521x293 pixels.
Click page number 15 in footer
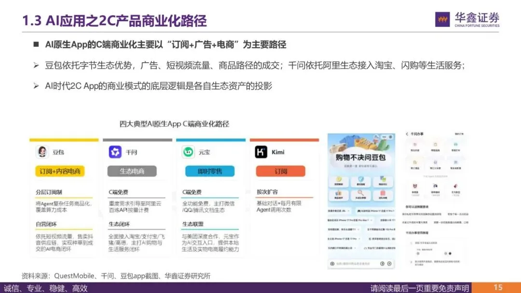[x=497, y=287]
